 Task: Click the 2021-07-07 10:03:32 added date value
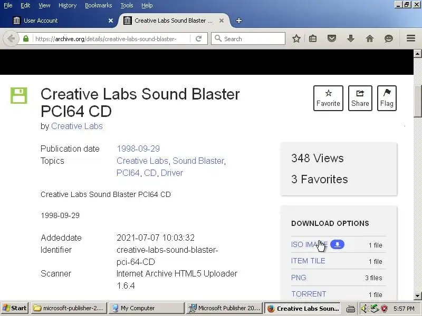(156, 238)
